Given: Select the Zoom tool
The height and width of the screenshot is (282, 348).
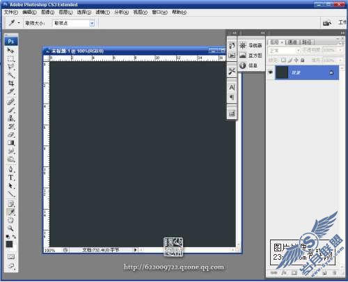Looking at the screenshot, I should tap(10, 228).
